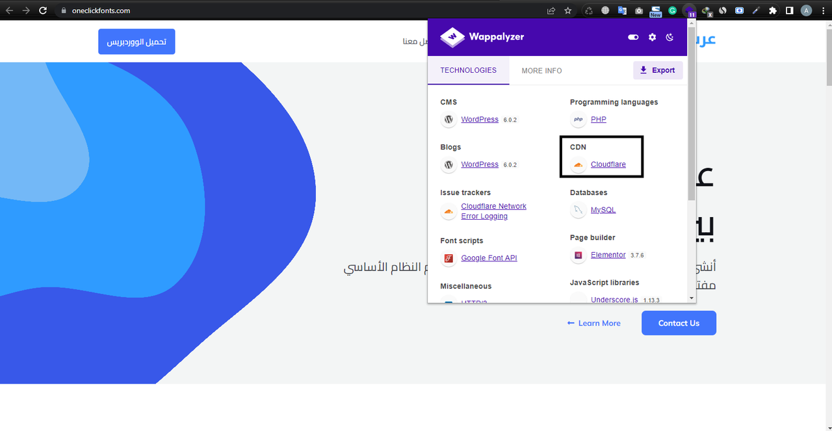The image size is (832, 431).
Task: Select the color picker eyedropper extension
Action: coord(756,10)
